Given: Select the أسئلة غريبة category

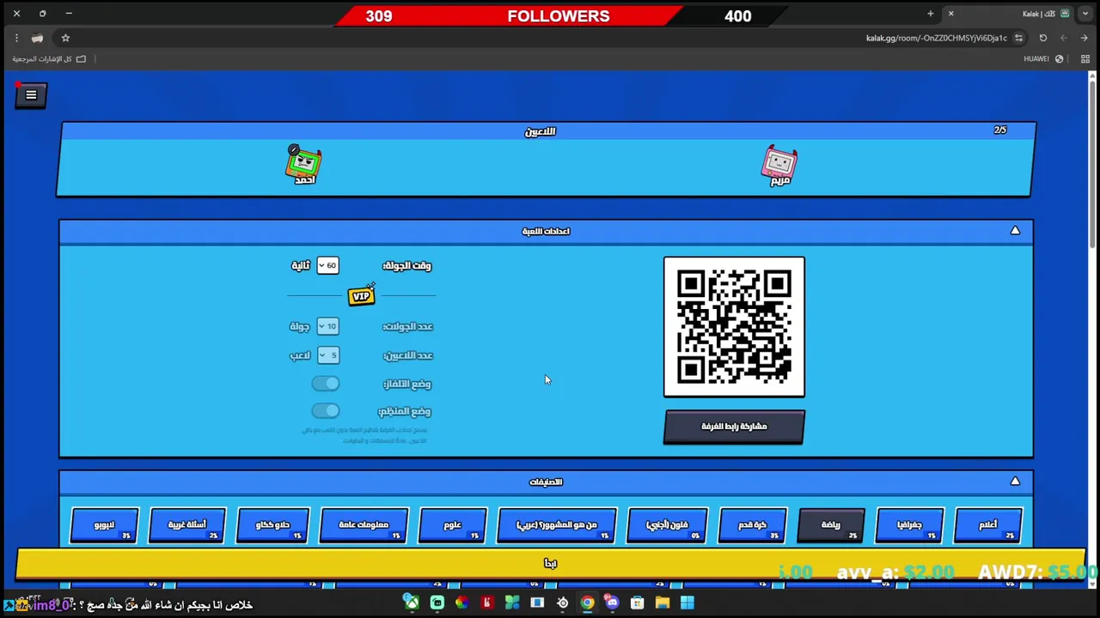Looking at the screenshot, I should point(187,525).
